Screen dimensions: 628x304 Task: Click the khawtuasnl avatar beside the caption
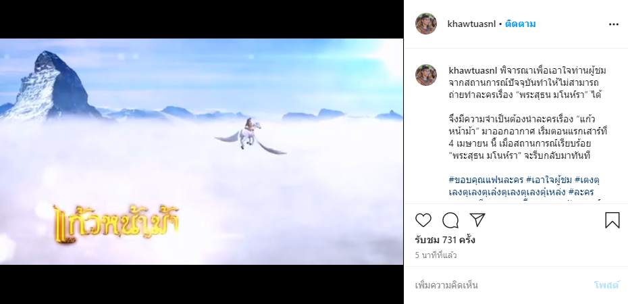(x=426, y=75)
